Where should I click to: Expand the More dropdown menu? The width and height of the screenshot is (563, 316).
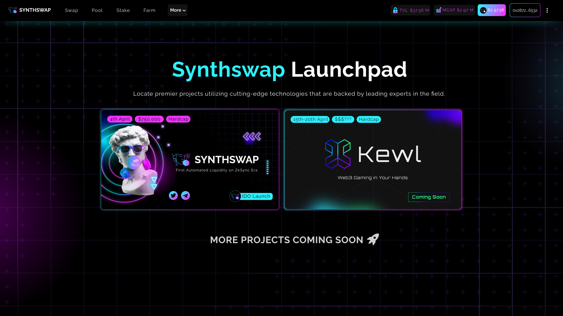[x=178, y=10]
